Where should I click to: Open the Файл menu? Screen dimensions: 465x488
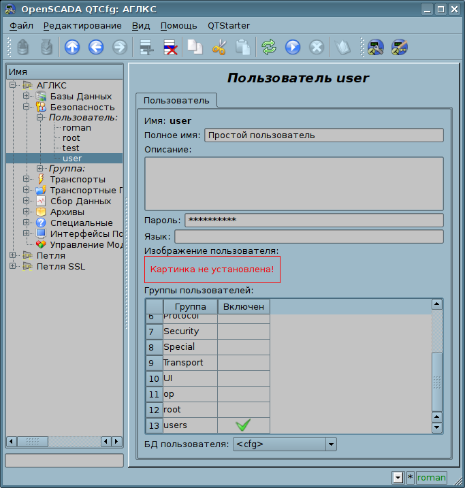[x=21, y=25]
